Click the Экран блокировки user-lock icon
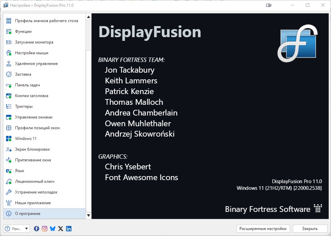 tap(9, 149)
